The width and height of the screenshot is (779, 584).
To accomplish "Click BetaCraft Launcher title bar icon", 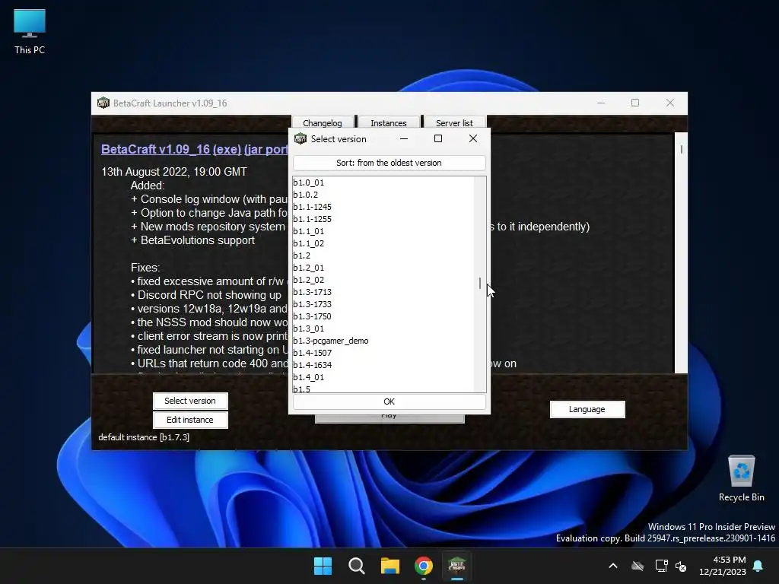I will 103,103.
